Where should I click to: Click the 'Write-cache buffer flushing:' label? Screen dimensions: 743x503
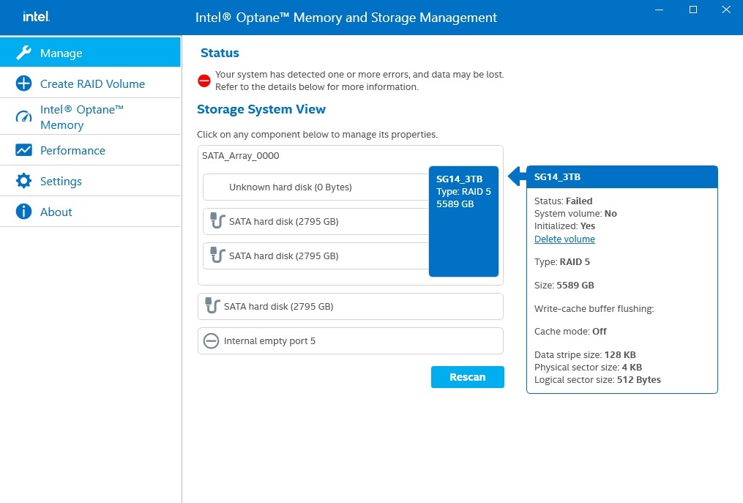(x=594, y=309)
